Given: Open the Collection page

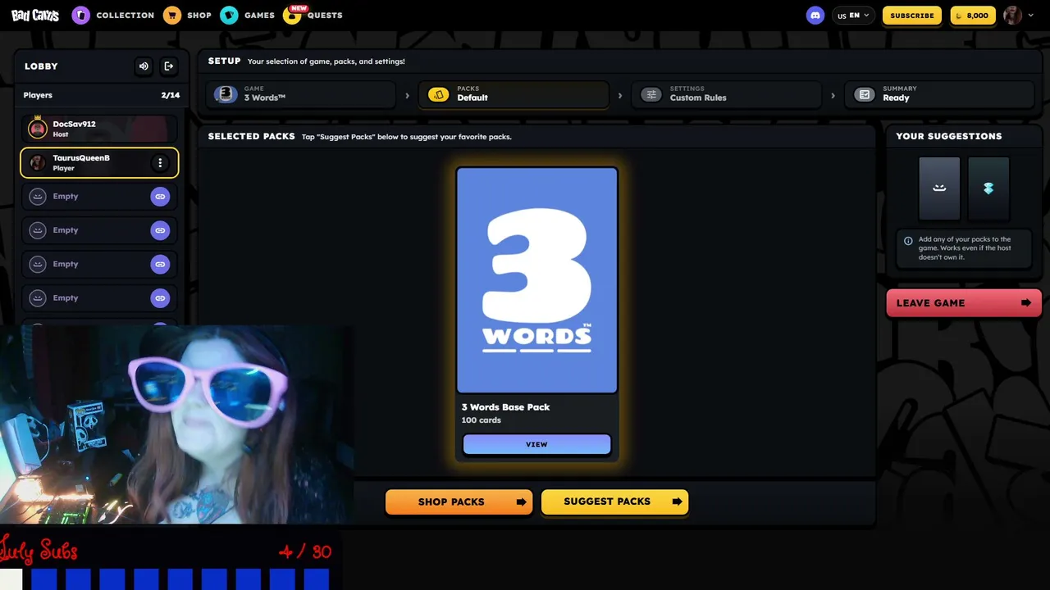Looking at the screenshot, I should point(113,15).
